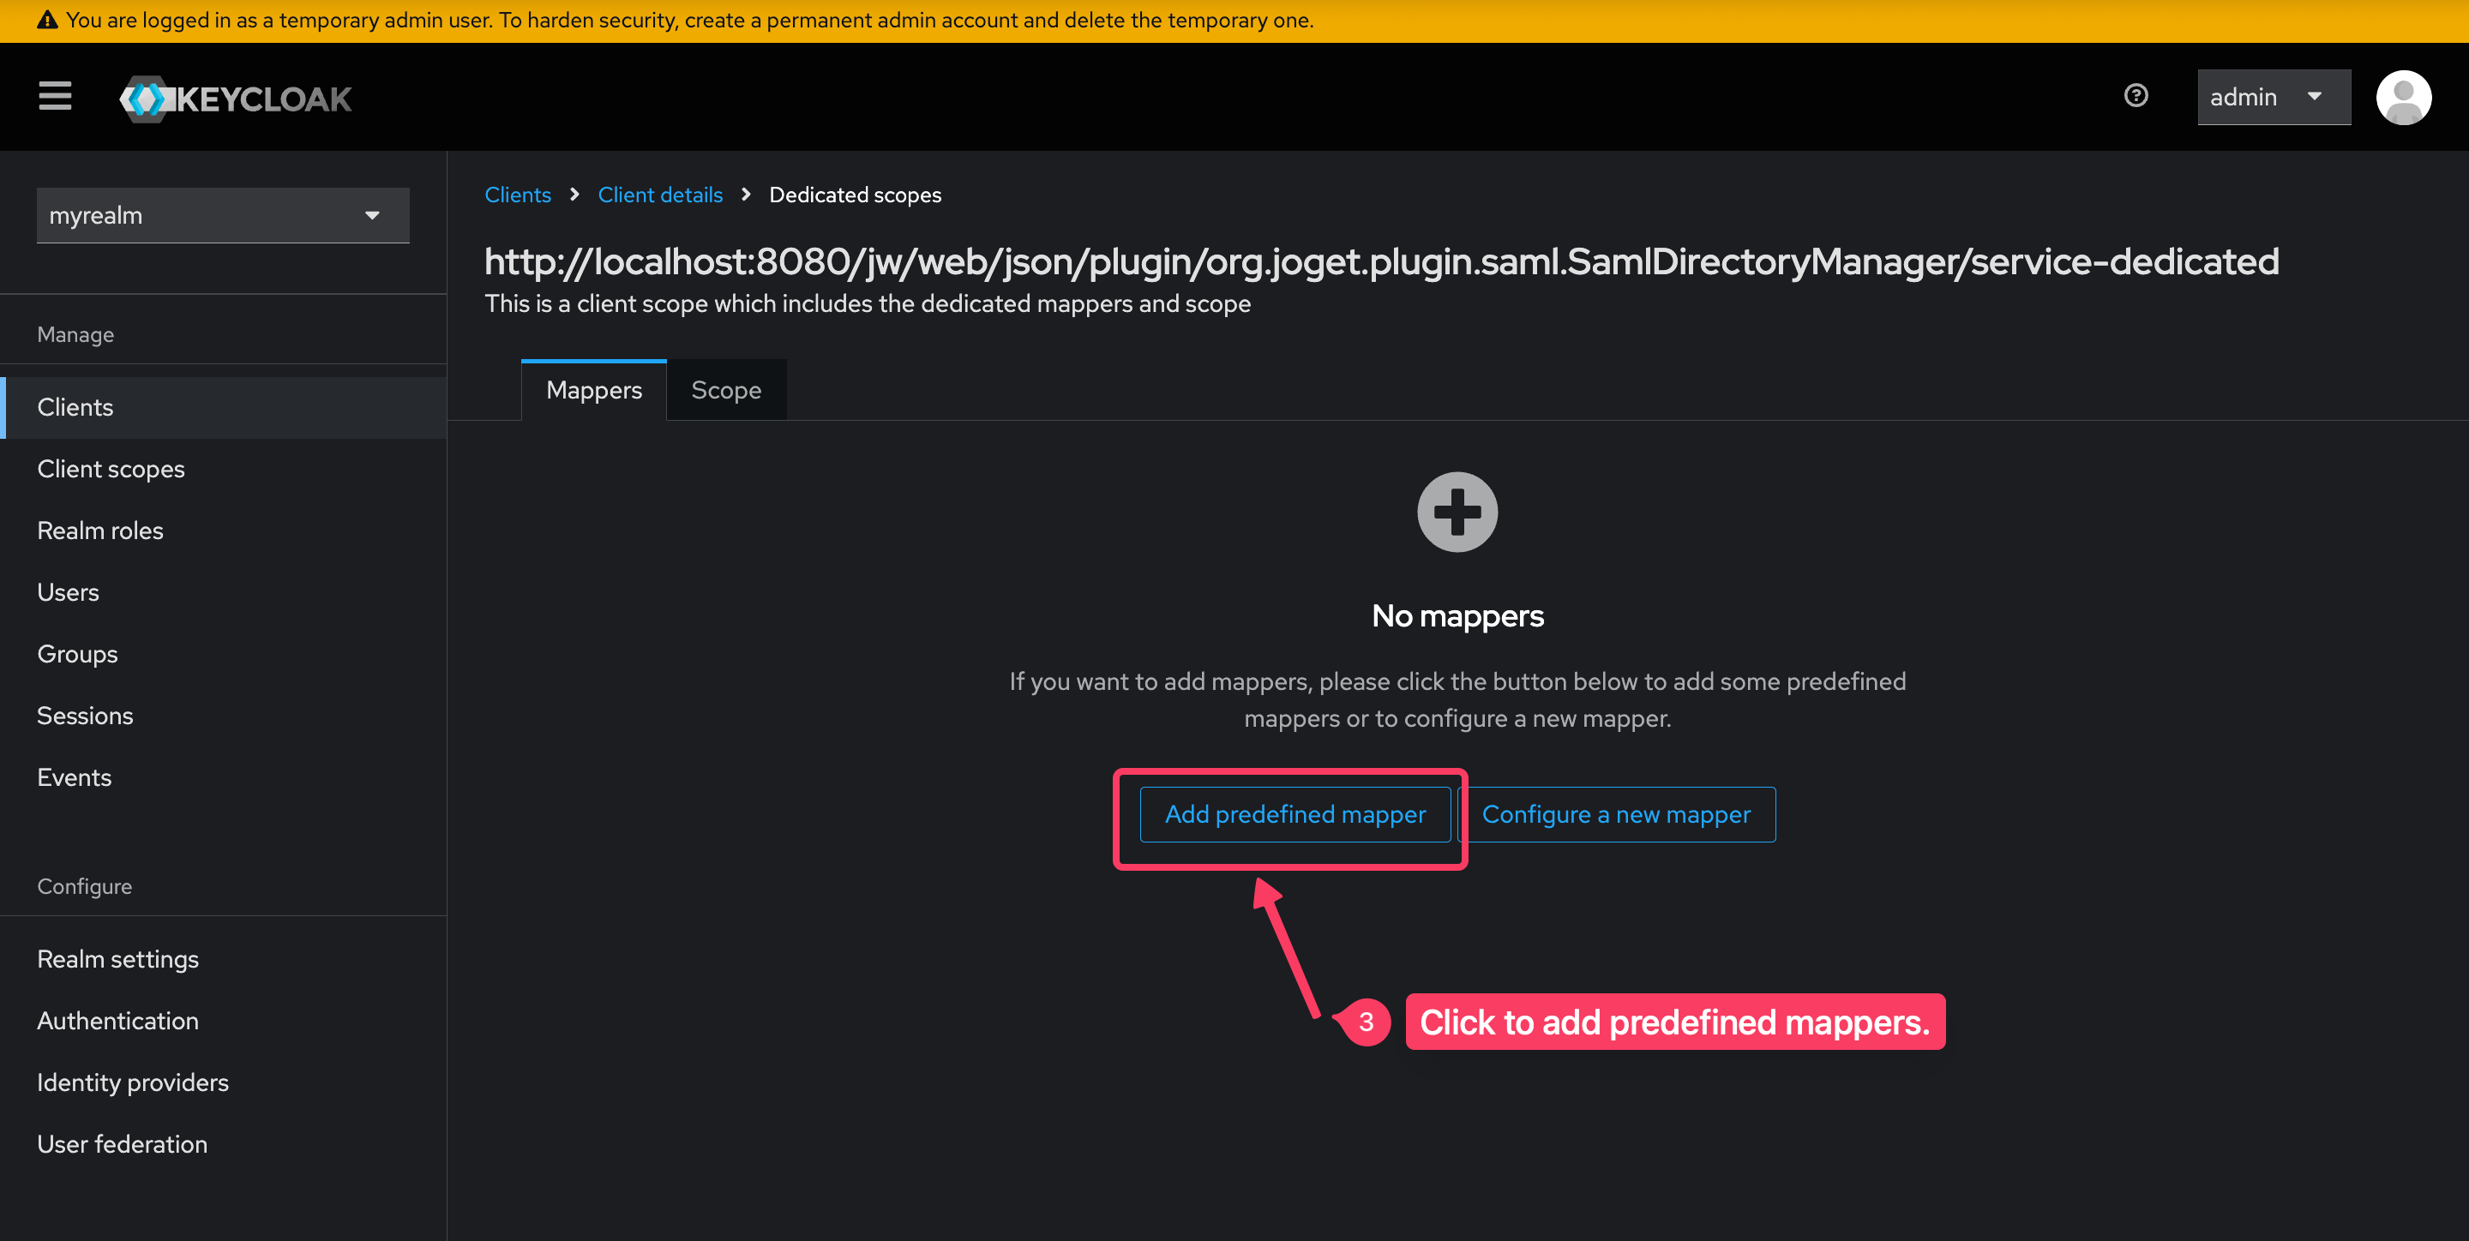The width and height of the screenshot is (2469, 1241).
Task: Follow the Client details breadcrumb link
Action: pos(660,195)
